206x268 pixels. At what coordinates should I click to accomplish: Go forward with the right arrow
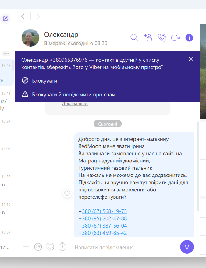pos(38,17)
